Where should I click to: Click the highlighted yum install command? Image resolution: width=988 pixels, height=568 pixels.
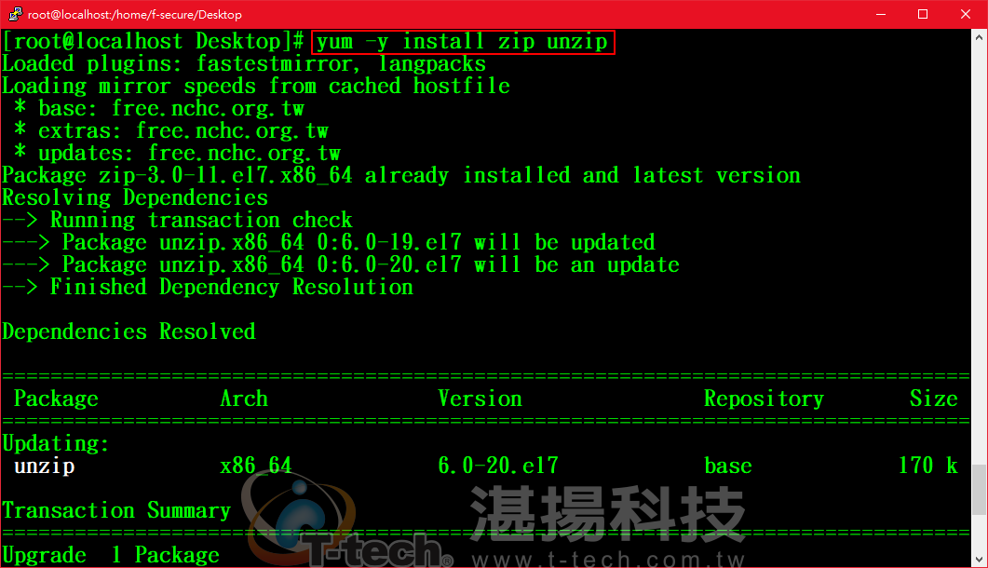[463, 42]
